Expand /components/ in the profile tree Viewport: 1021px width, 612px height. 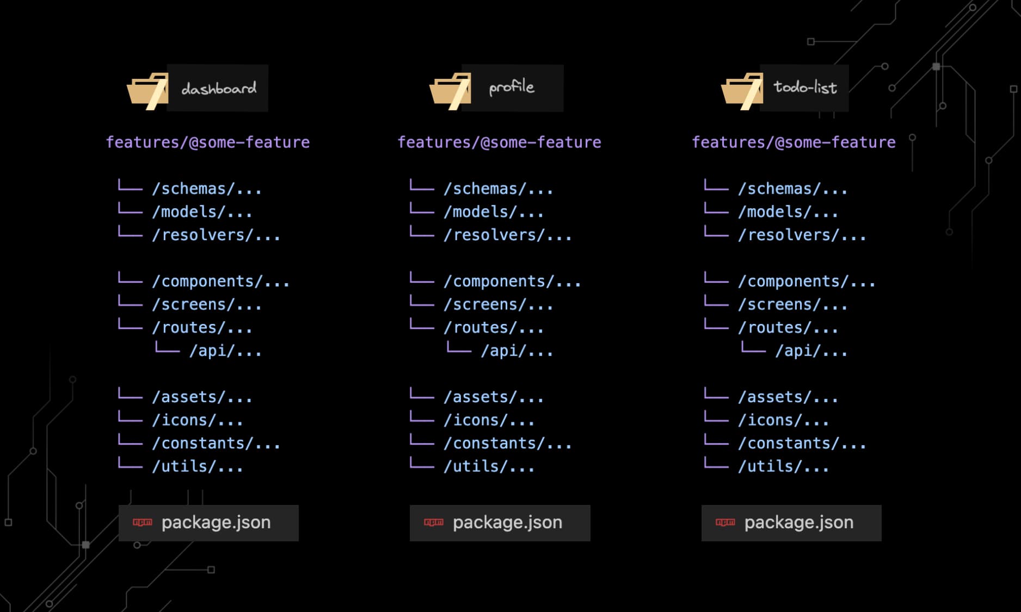coord(512,282)
